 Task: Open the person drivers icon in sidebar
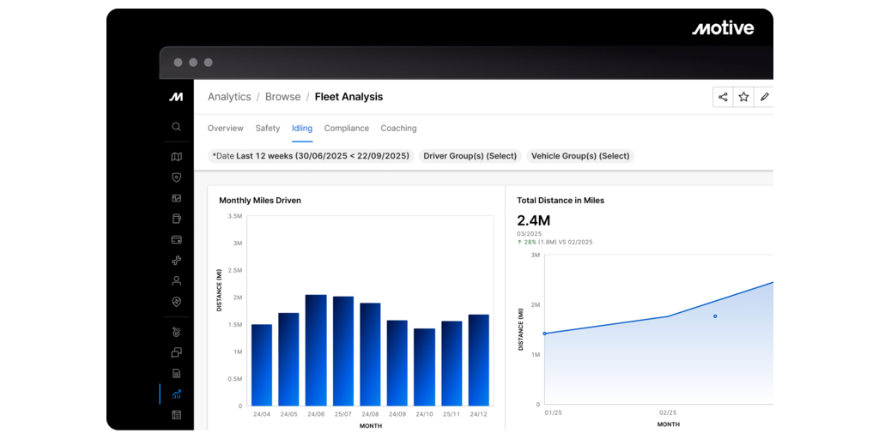point(176,281)
